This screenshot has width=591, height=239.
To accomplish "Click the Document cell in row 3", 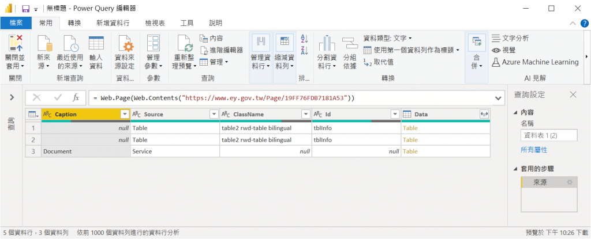I will (86, 151).
